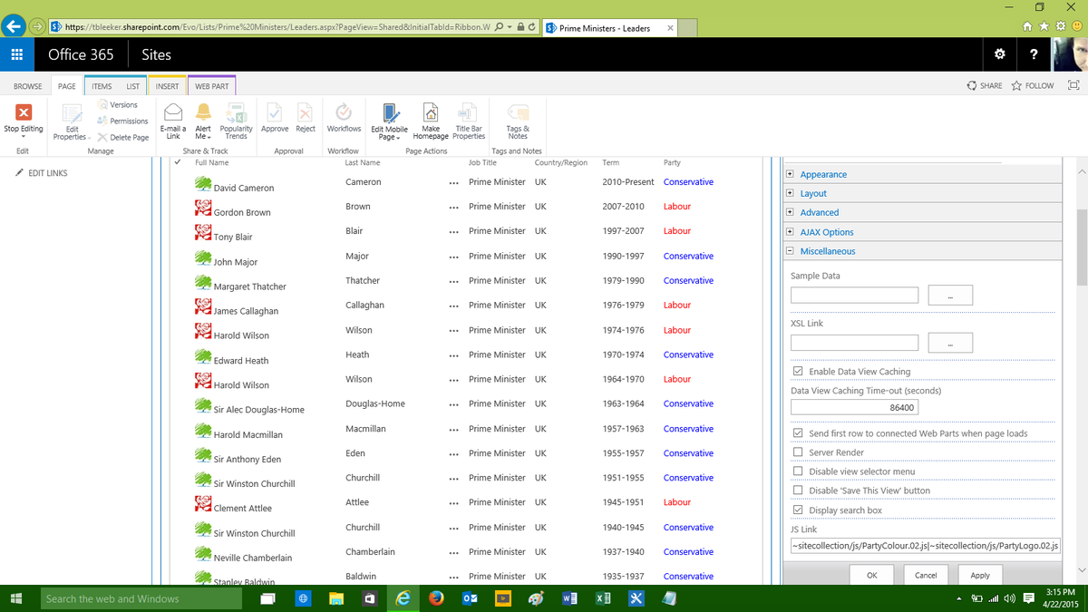The height and width of the screenshot is (612, 1088).
Task: Open File Explorer from the taskbar
Action: click(x=336, y=598)
